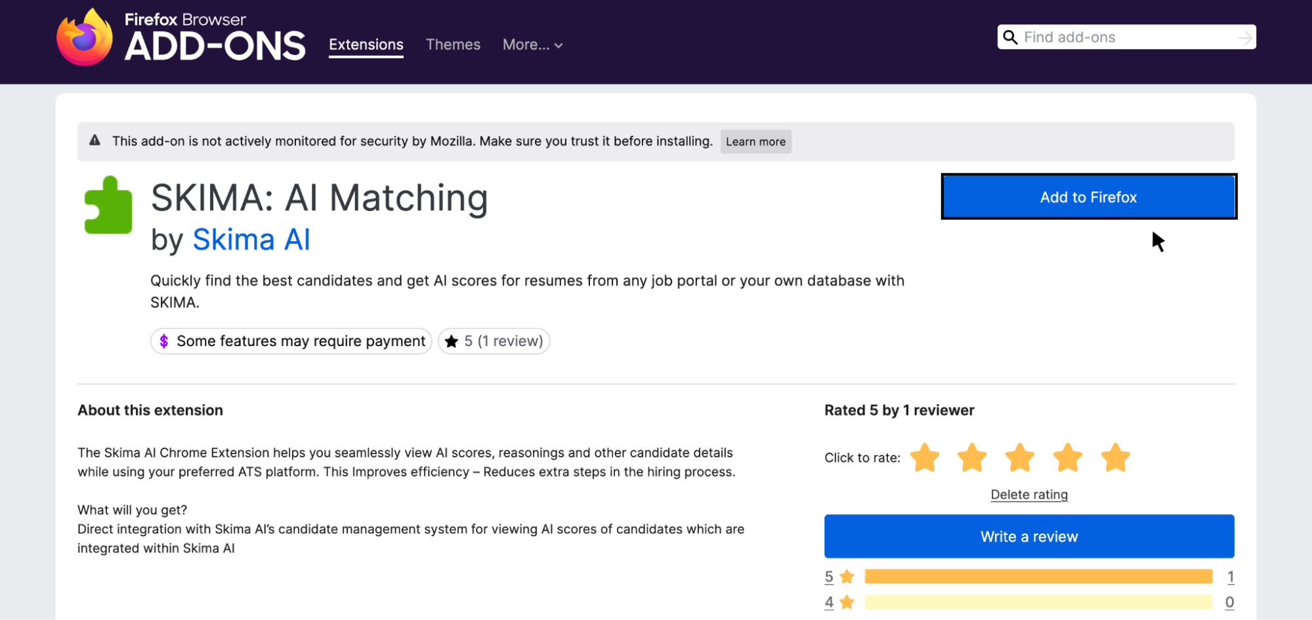The image size is (1312, 620).
Task: Expand the More... dropdown menu
Action: (x=532, y=45)
